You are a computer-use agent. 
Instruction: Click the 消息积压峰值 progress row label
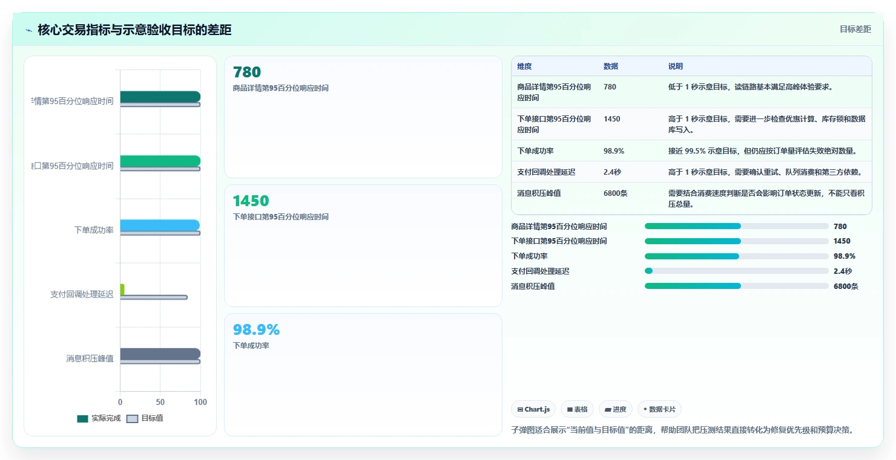pyautogui.click(x=533, y=287)
